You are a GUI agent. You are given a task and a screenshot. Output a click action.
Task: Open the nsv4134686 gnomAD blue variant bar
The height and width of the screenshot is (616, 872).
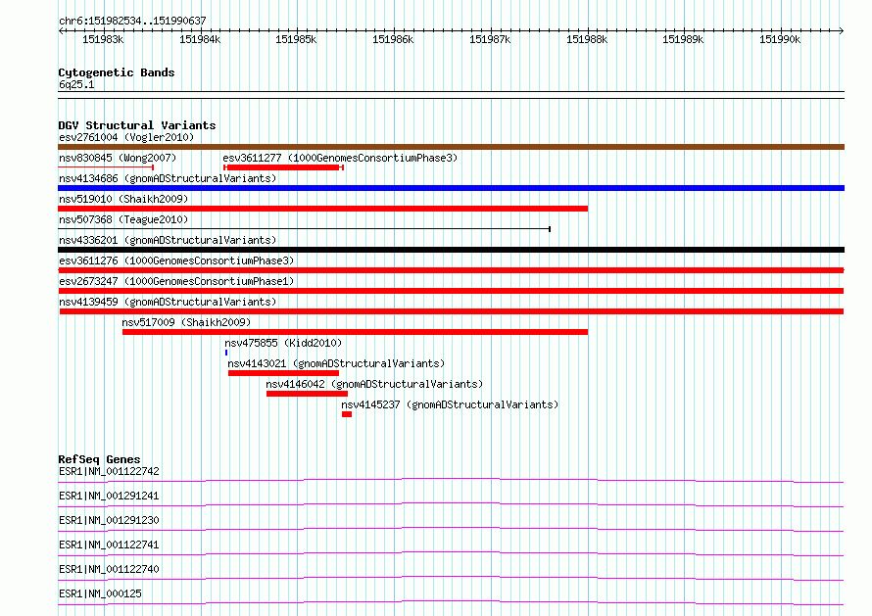451,188
